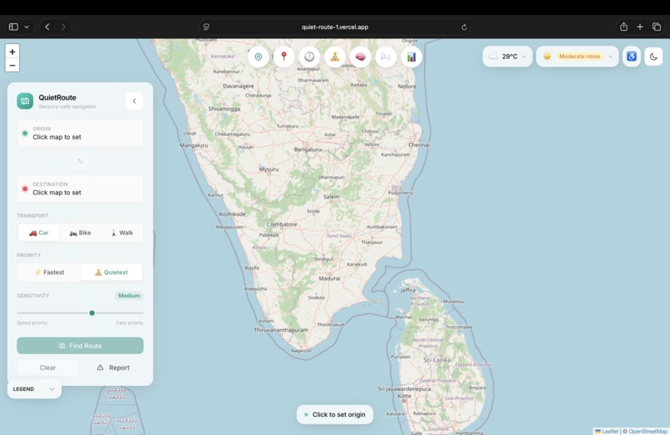This screenshot has height=435, width=670.
Task: Click Bengaluru label on the map
Action: pos(308,149)
